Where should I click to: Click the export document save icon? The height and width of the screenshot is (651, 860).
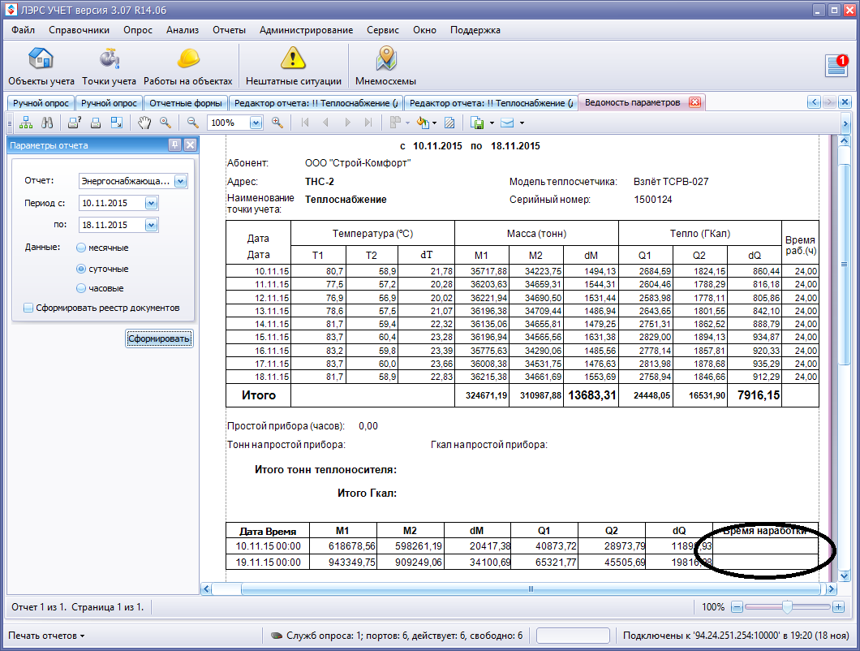(x=477, y=123)
